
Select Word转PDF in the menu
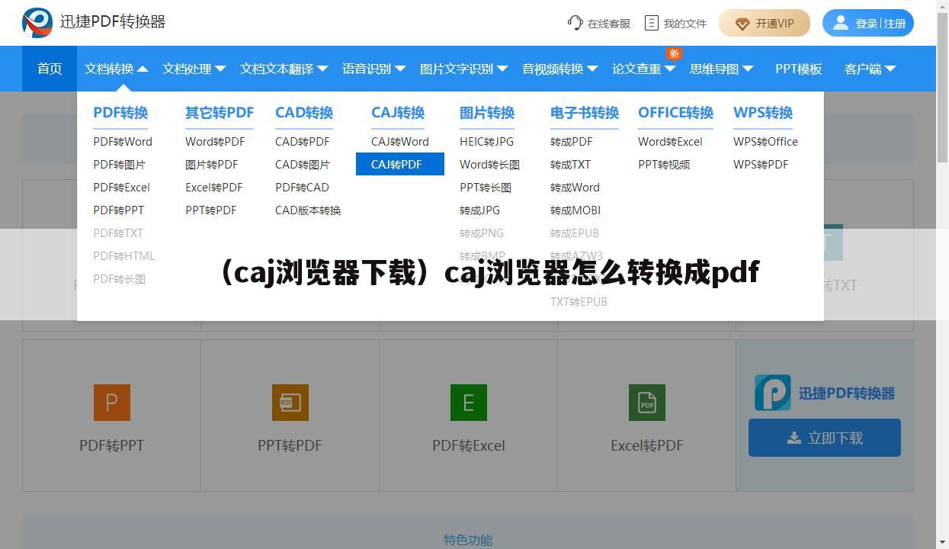coord(215,141)
